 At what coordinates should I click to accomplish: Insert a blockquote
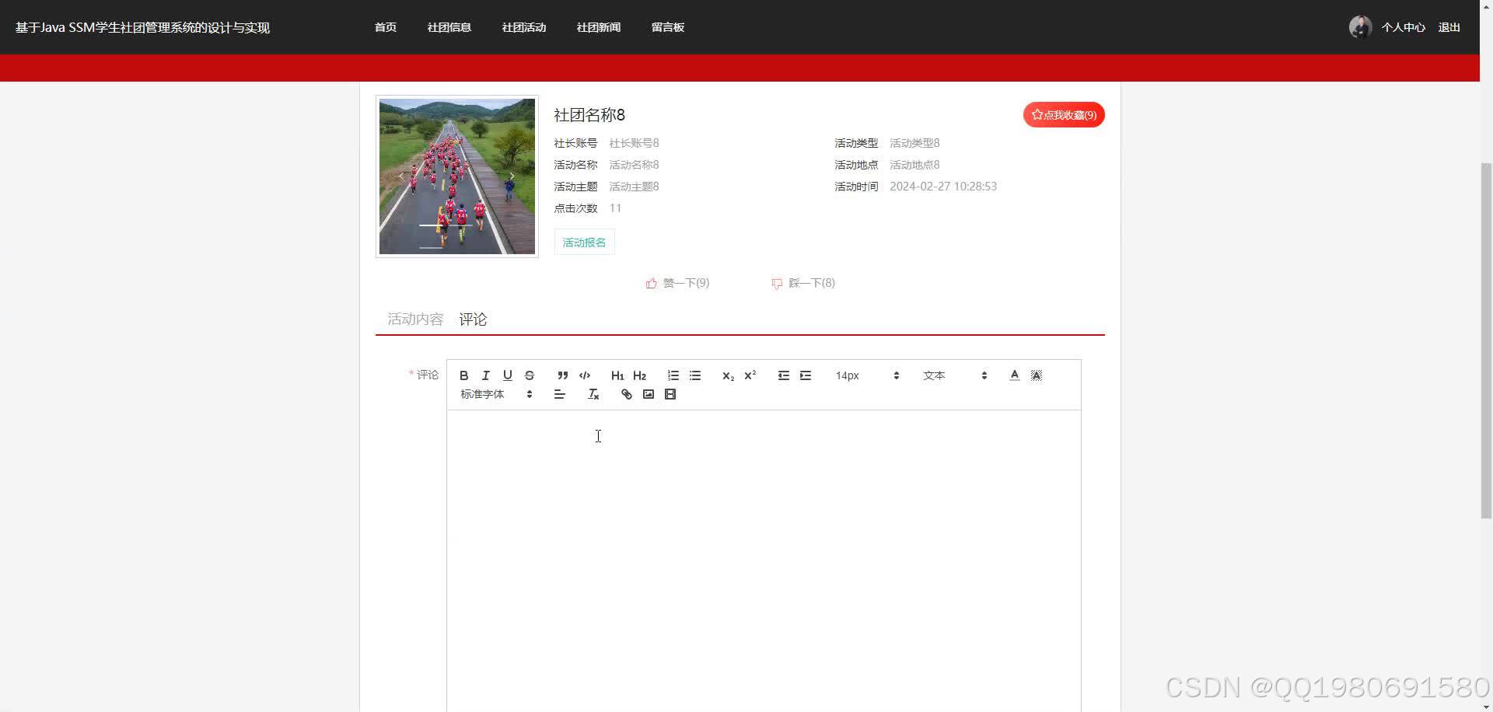tap(562, 375)
